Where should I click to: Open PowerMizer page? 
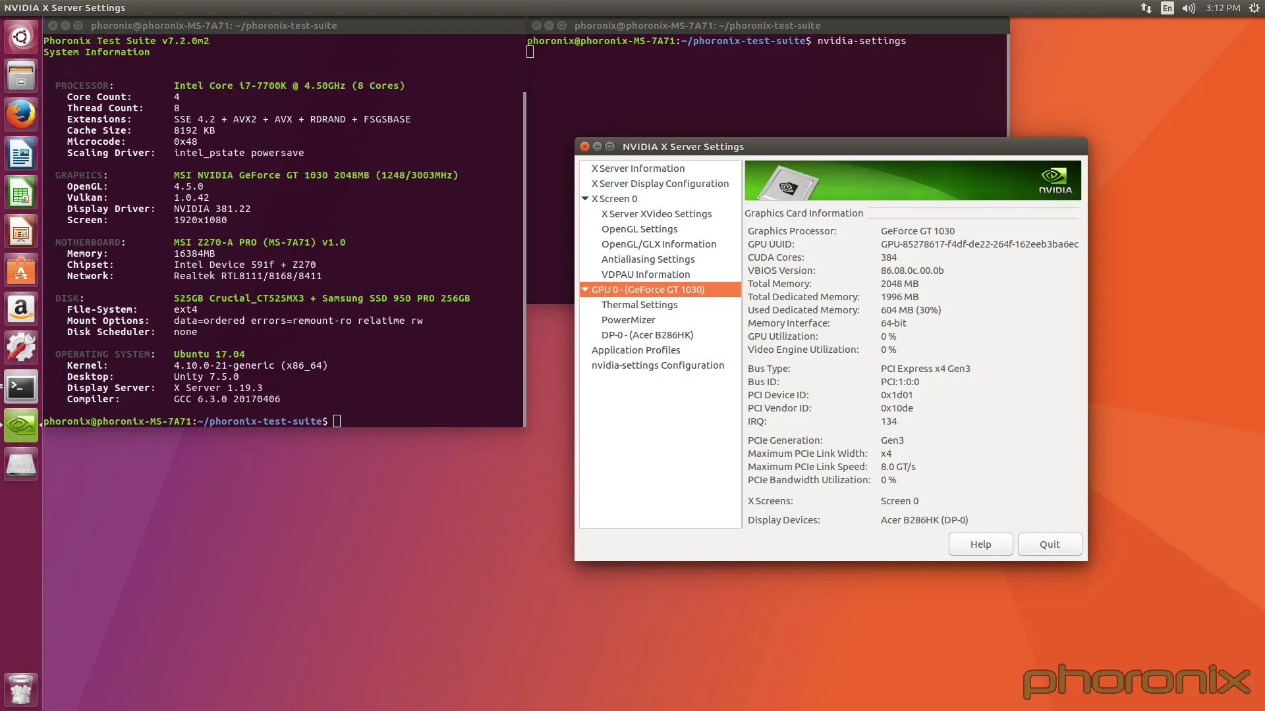(x=628, y=320)
